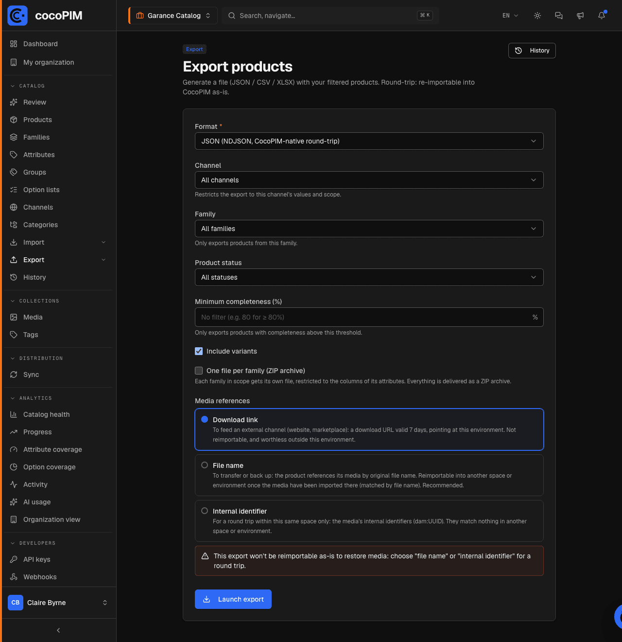The width and height of the screenshot is (622, 642).
Task: Open the chat messages icon in header
Action: click(559, 16)
